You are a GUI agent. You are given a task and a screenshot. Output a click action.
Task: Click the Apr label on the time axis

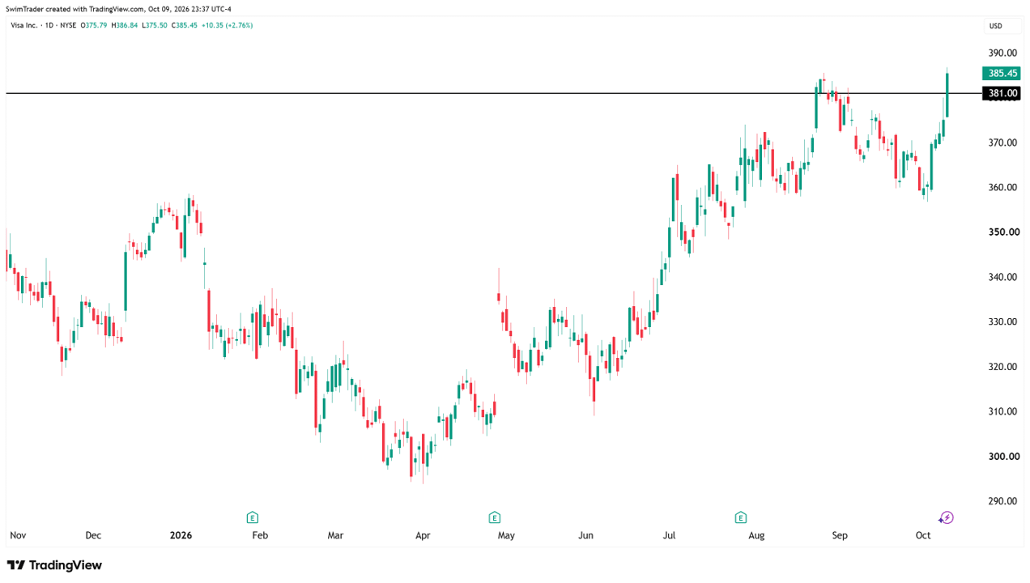pos(422,535)
